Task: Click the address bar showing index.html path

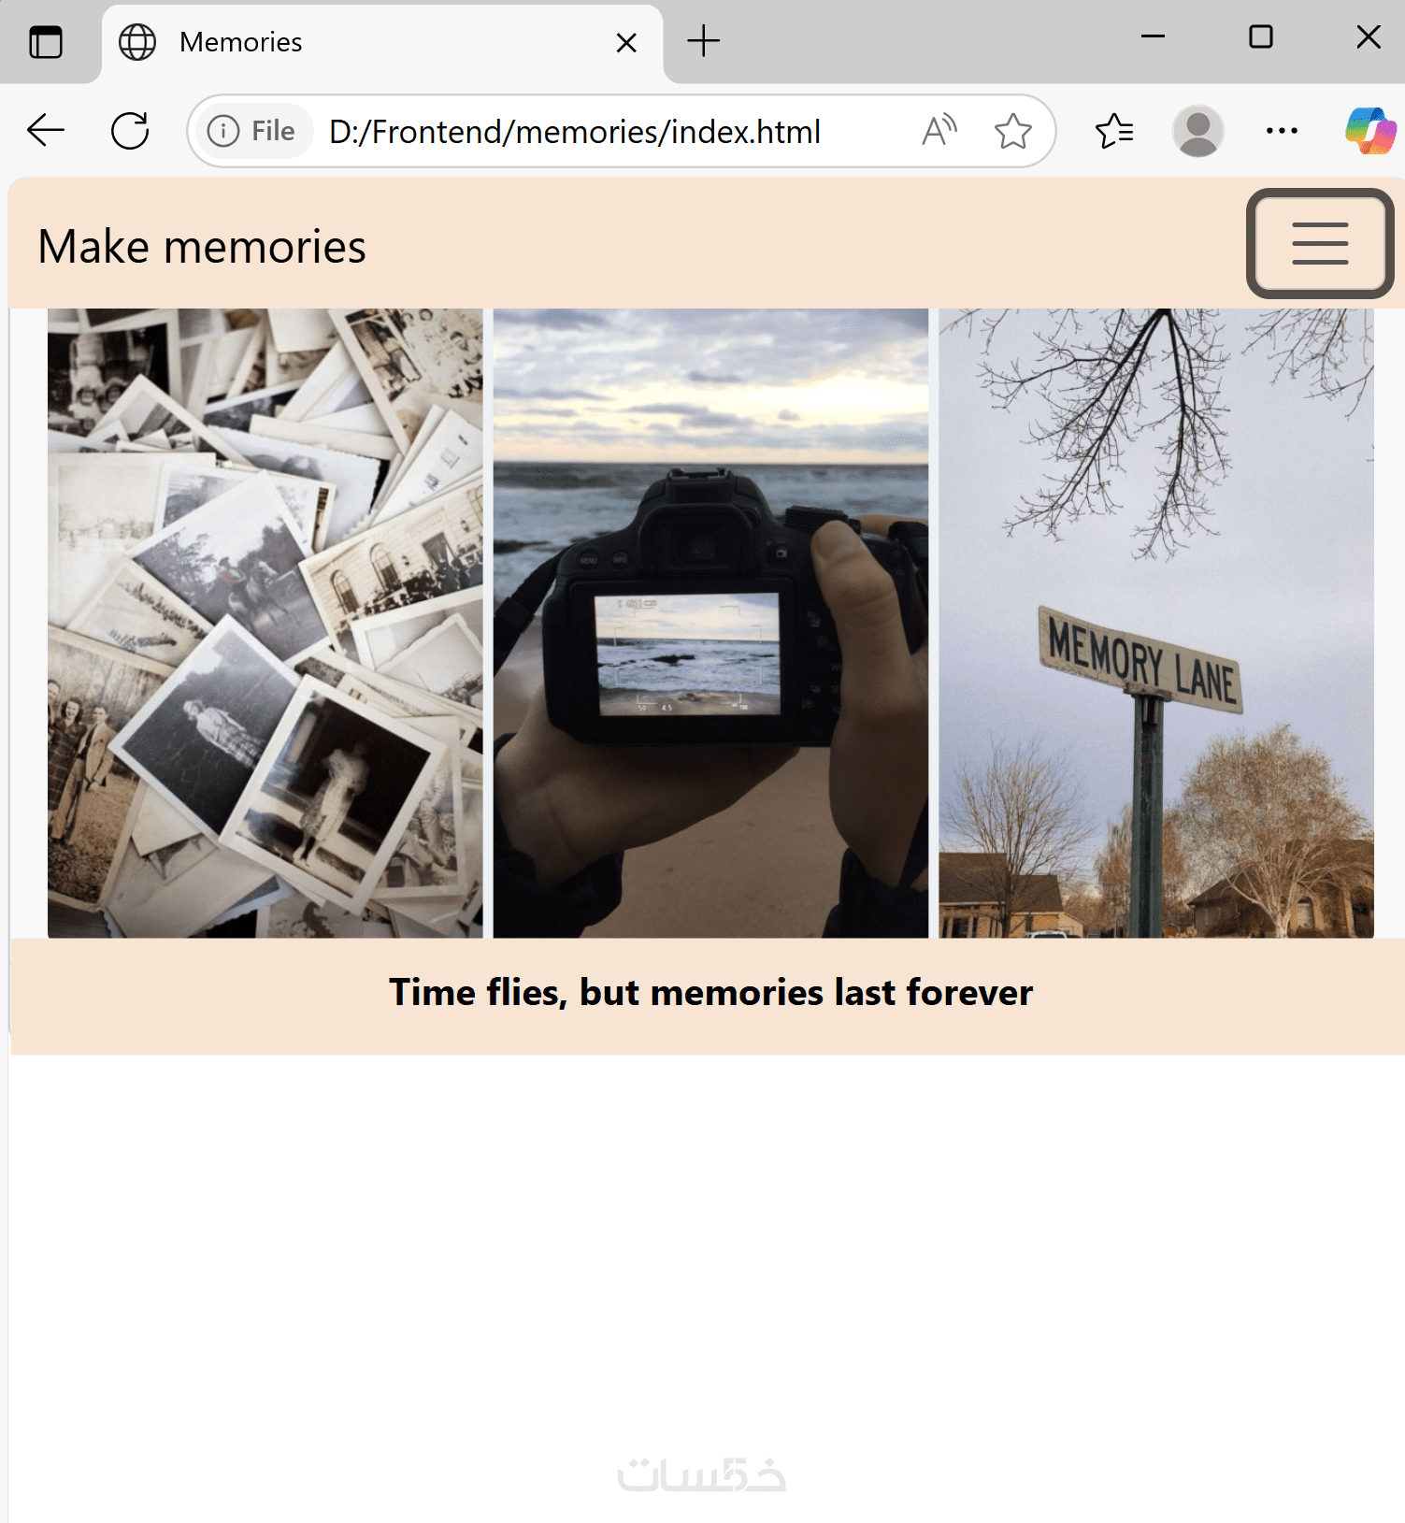Action: tap(574, 132)
